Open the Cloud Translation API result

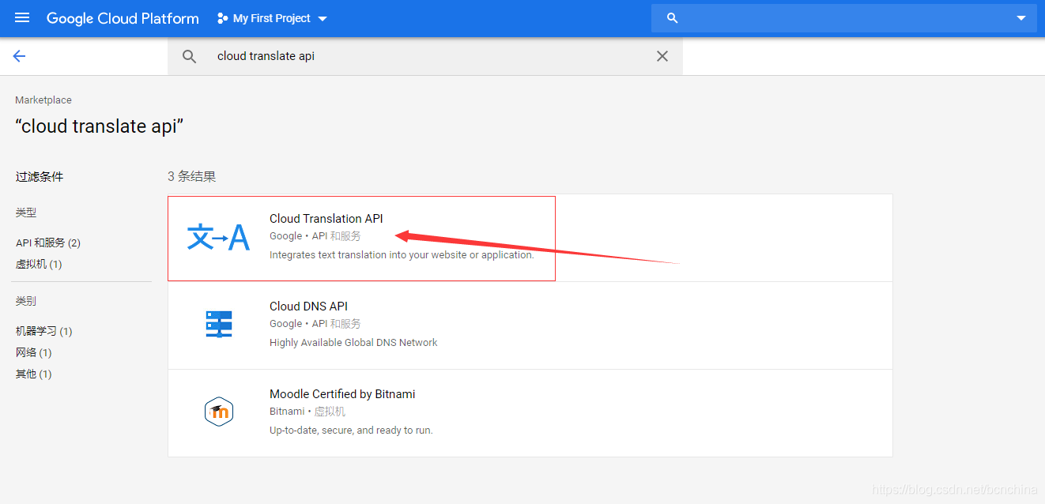click(530, 238)
